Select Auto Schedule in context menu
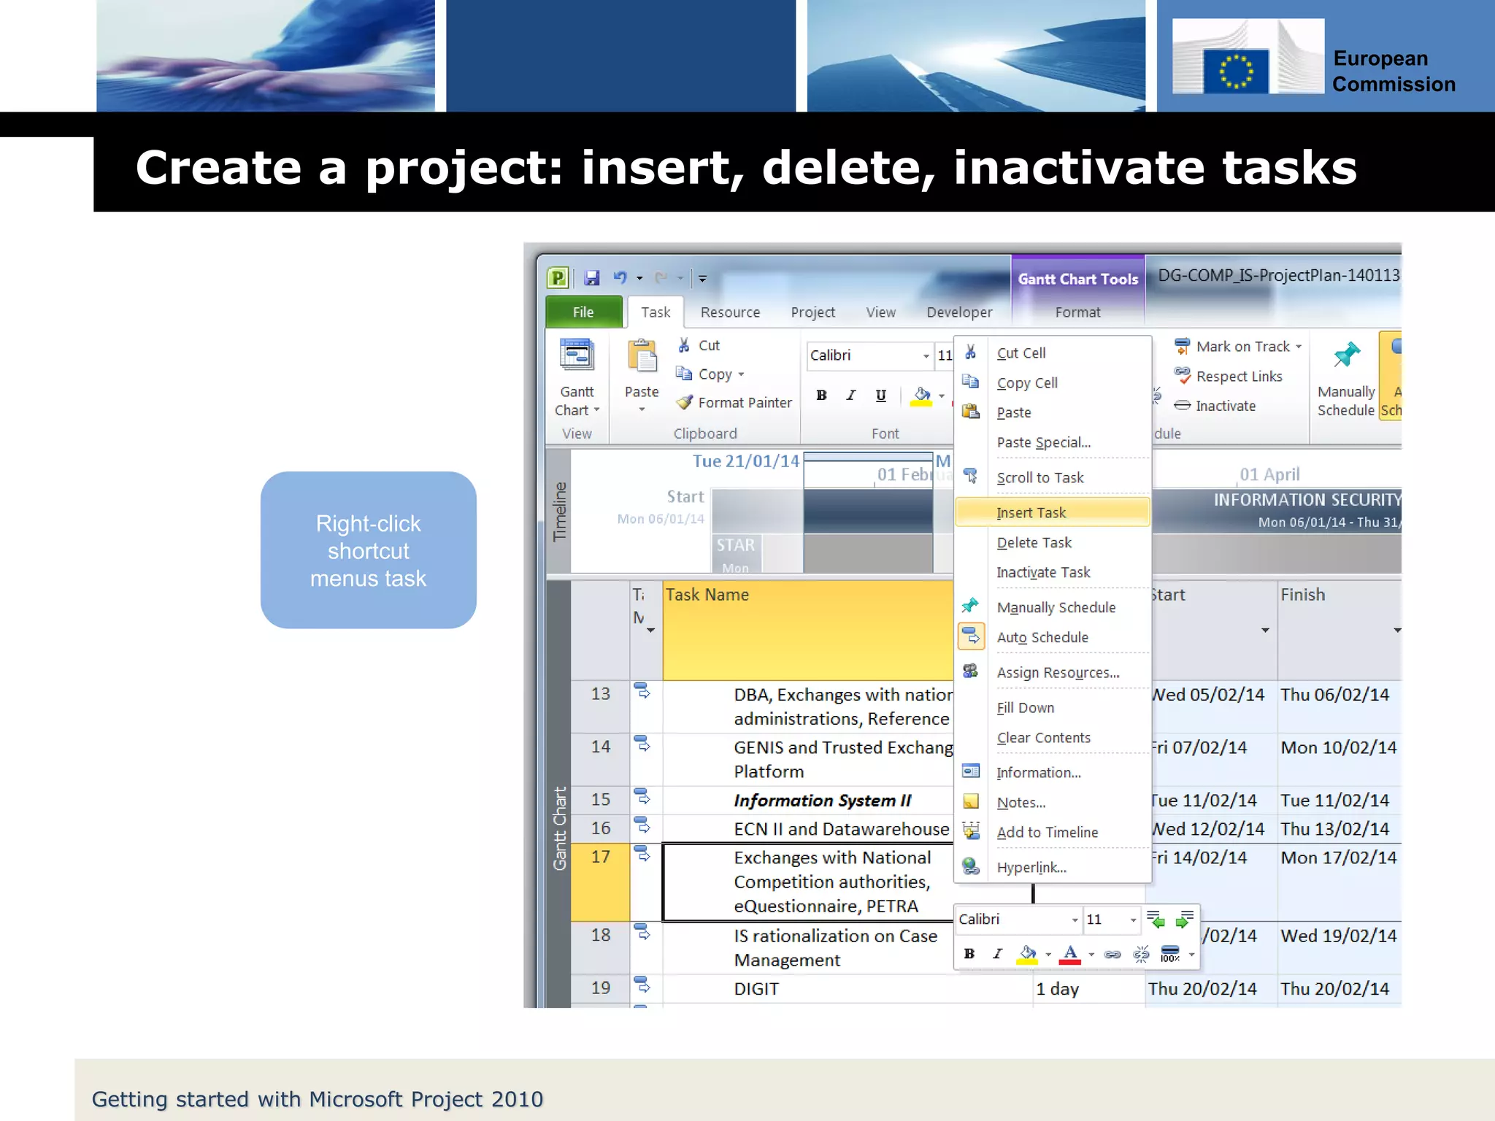 click(1053, 637)
